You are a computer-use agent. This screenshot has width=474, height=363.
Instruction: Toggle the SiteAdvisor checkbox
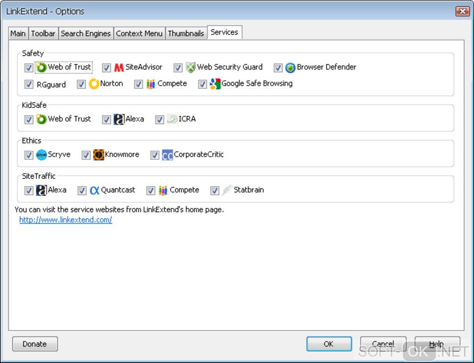point(106,67)
